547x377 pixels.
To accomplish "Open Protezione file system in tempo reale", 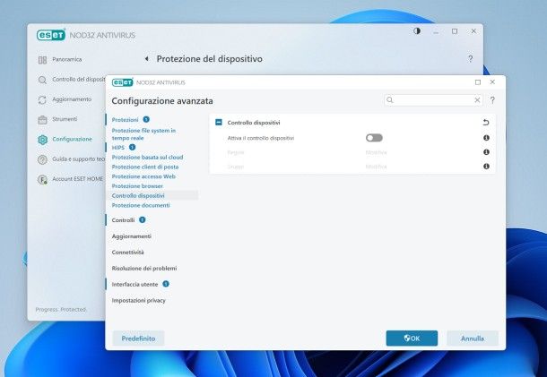I will coord(143,134).
